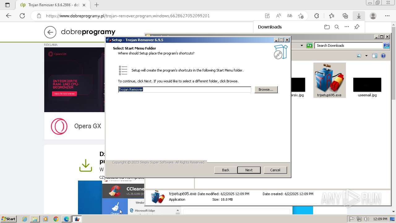Close the Trojan Remover browser tab

[x=84, y=5]
